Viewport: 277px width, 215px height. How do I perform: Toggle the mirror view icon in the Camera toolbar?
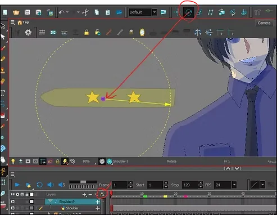[x=142, y=33]
